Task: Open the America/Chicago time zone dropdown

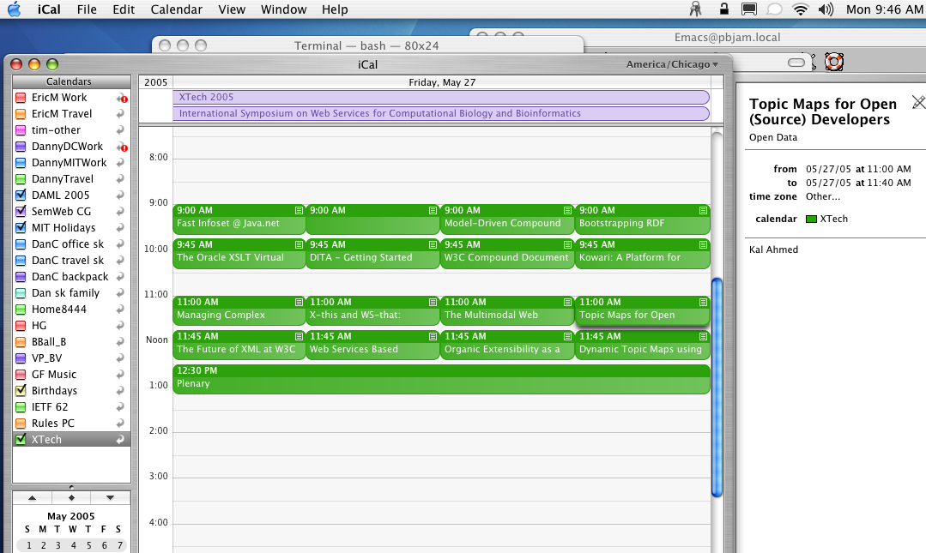Action: (672, 64)
